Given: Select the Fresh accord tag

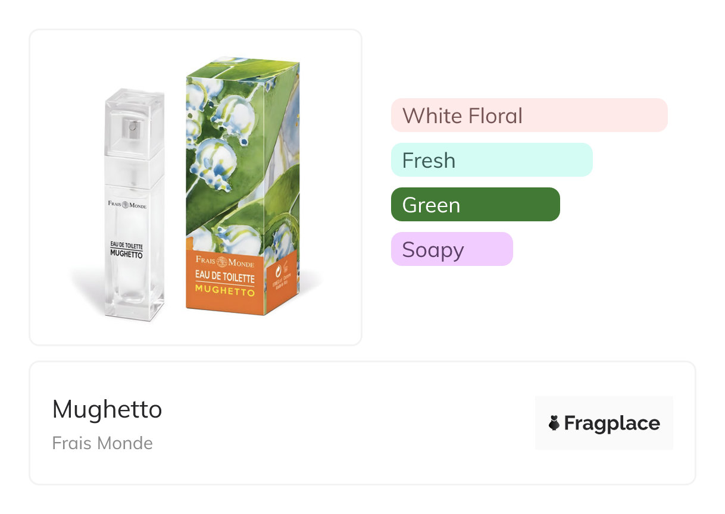Looking at the screenshot, I should point(491,160).
